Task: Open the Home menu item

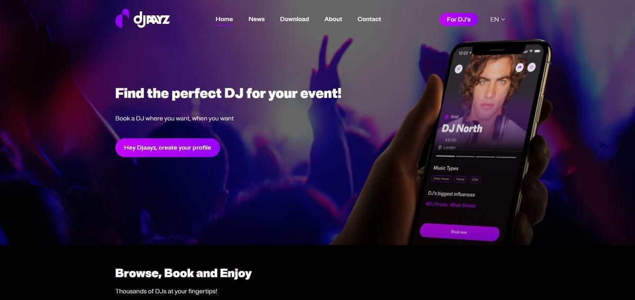Action: coord(224,19)
